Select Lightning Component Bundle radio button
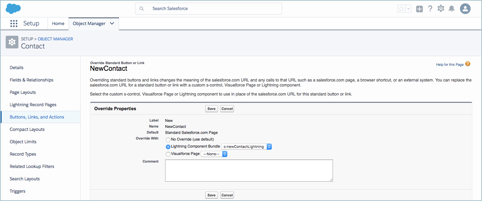 pos(168,147)
